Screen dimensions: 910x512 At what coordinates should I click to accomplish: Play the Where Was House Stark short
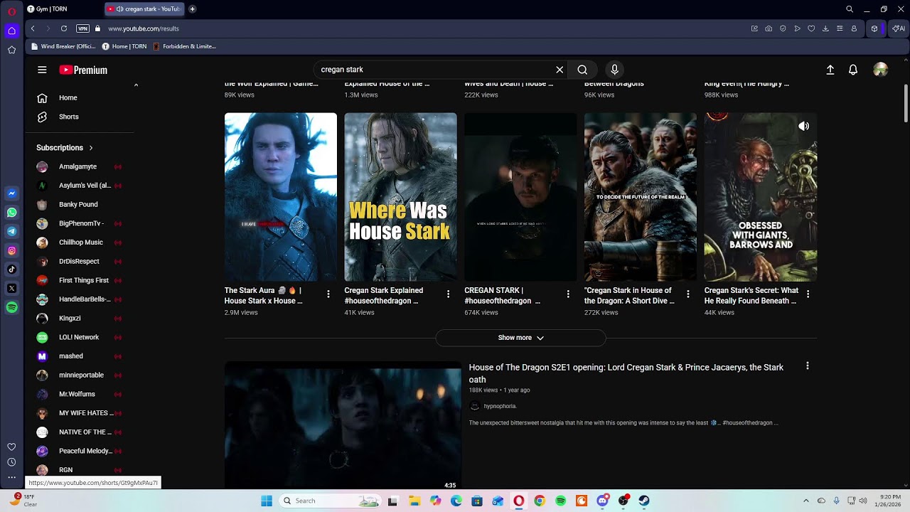point(401,197)
